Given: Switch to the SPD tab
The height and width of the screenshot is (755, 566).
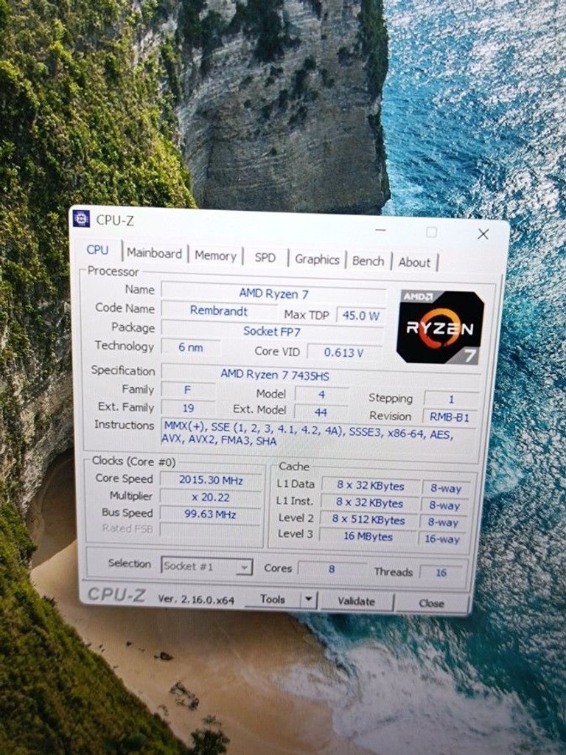Looking at the screenshot, I should coord(265,257).
